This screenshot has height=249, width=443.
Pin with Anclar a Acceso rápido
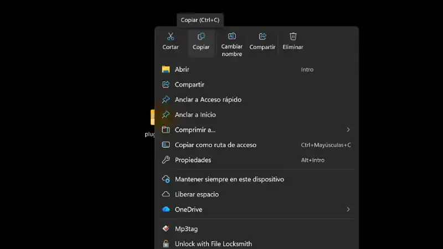pyautogui.click(x=208, y=100)
